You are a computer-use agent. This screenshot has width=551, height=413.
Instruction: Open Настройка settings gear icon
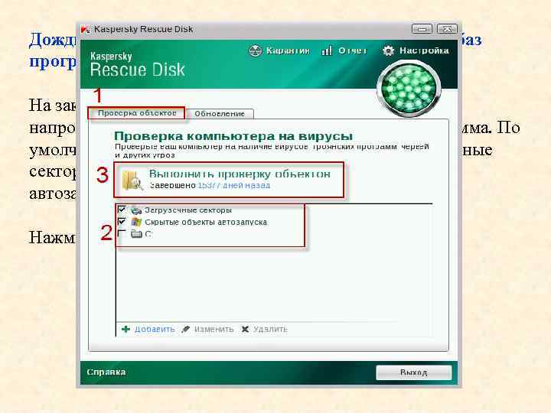(x=388, y=51)
